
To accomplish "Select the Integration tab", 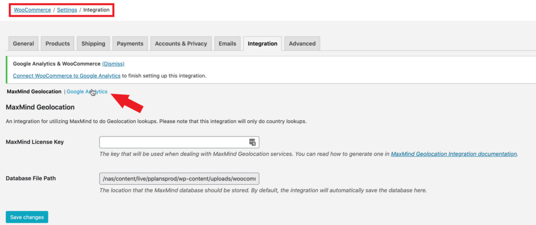I will click(263, 44).
